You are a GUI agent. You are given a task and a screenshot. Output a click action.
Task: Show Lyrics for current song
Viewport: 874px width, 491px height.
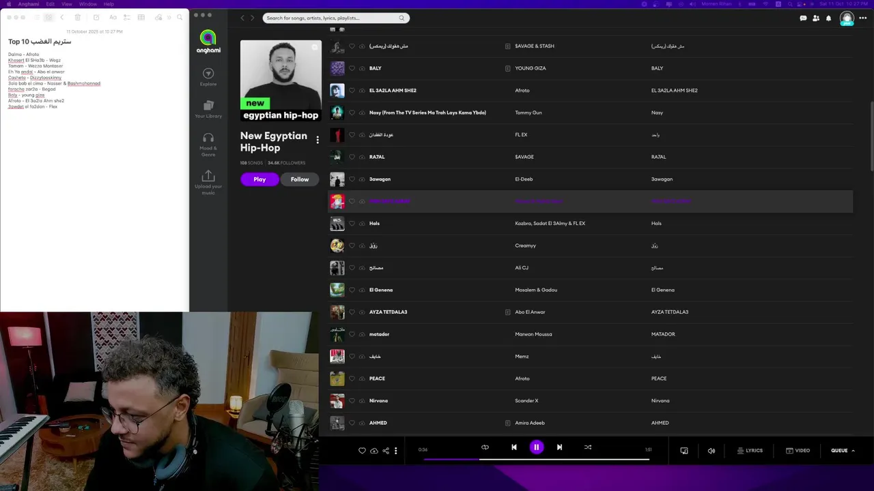[750, 451]
